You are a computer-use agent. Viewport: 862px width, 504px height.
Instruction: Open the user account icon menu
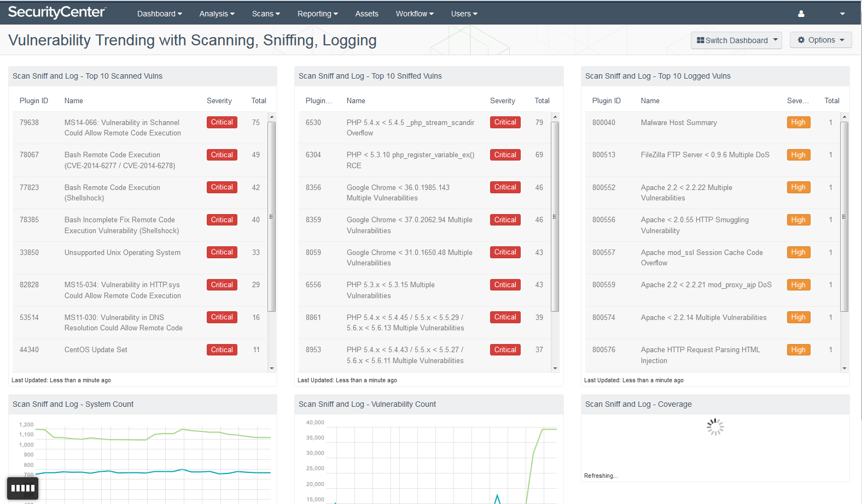[801, 14]
